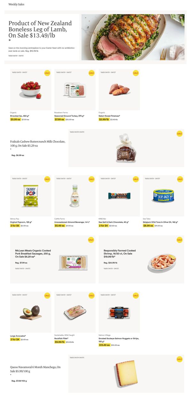Image resolution: width=192 pixels, height=397 pixels.
Task: Select the KIND bar product image
Action: coord(119,196)
